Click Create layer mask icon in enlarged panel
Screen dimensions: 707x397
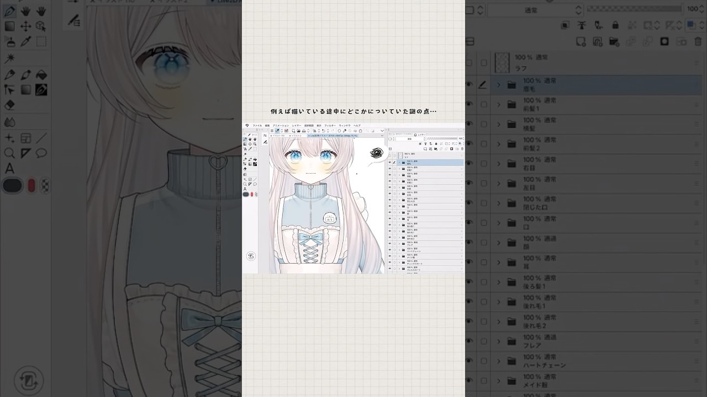664,41
